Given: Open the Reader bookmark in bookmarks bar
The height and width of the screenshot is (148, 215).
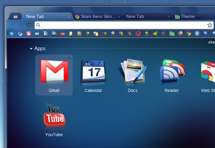Looking at the screenshot, I should coord(54,34).
